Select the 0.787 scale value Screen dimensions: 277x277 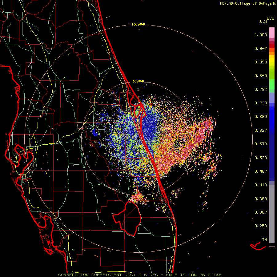261,89
